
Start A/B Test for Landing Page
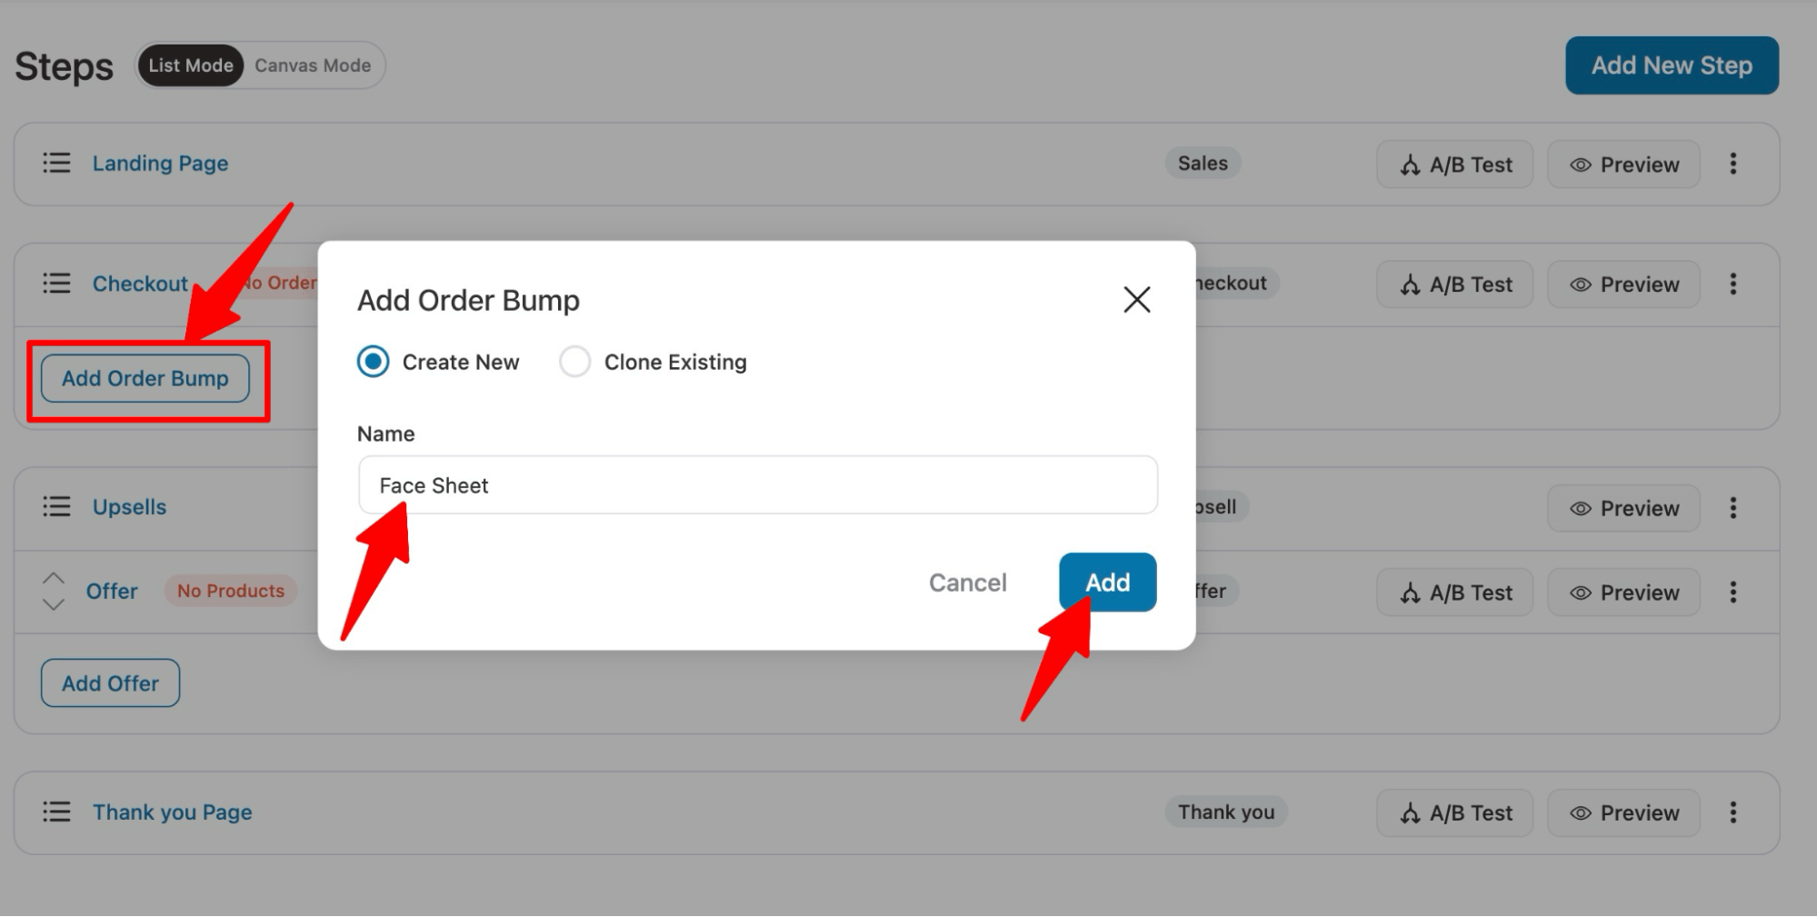(x=1454, y=164)
